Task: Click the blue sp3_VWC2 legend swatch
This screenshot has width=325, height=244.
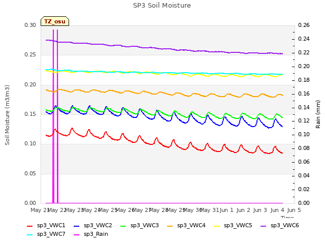Action: point(77,226)
